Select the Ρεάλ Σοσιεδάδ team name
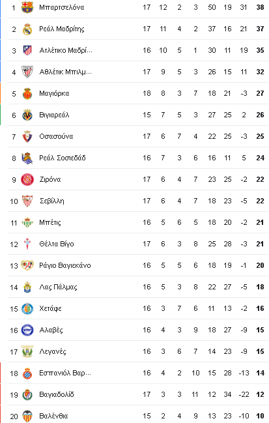Viewport: 269px width, 423px height. [63, 158]
